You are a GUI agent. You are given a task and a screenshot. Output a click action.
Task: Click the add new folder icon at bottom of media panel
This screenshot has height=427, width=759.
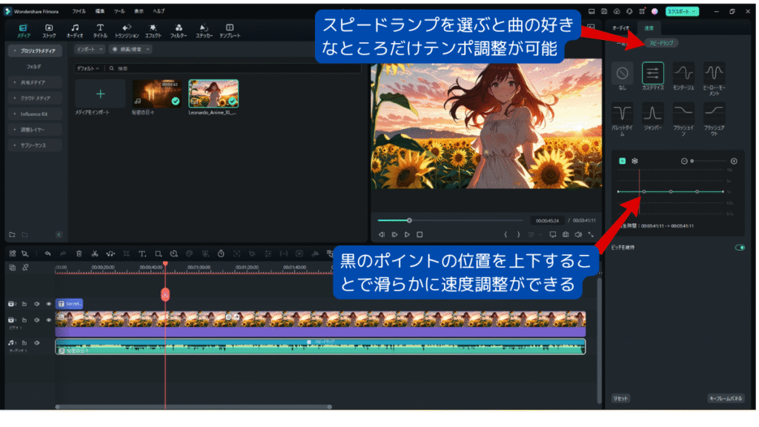pyautogui.click(x=12, y=235)
